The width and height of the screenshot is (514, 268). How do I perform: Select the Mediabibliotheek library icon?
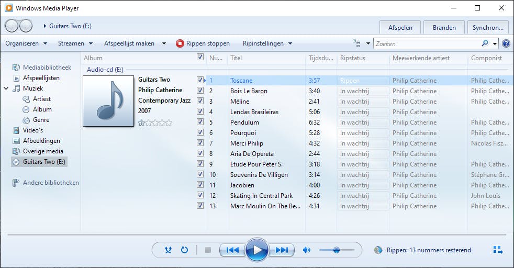pyautogui.click(x=16, y=68)
